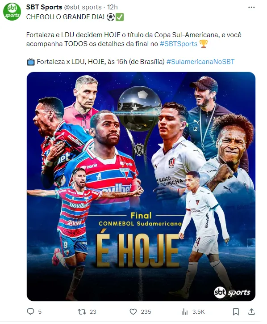267x324 pixels.
Task: Bookmark this post
Action: coord(236,311)
